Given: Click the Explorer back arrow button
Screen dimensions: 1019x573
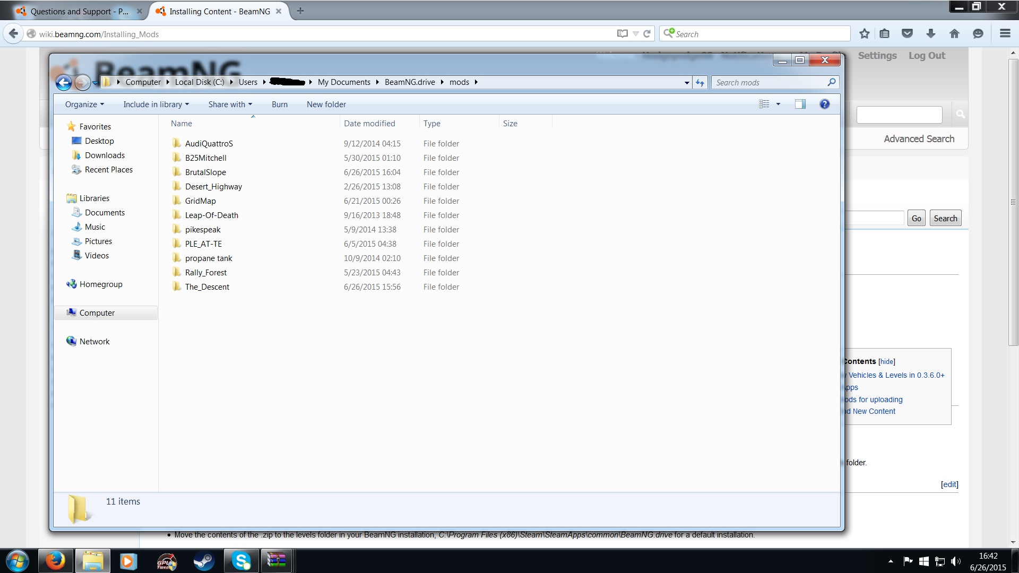Looking at the screenshot, I should [64, 82].
